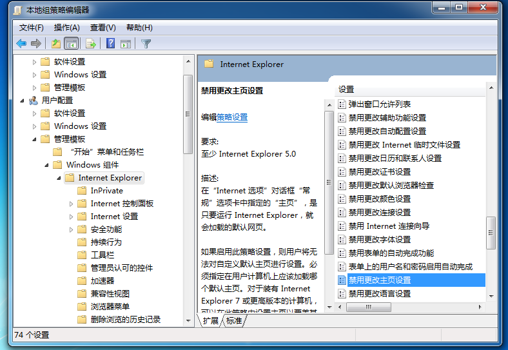
Task: Click the Up one level folder icon
Action: tap(56, 43)
